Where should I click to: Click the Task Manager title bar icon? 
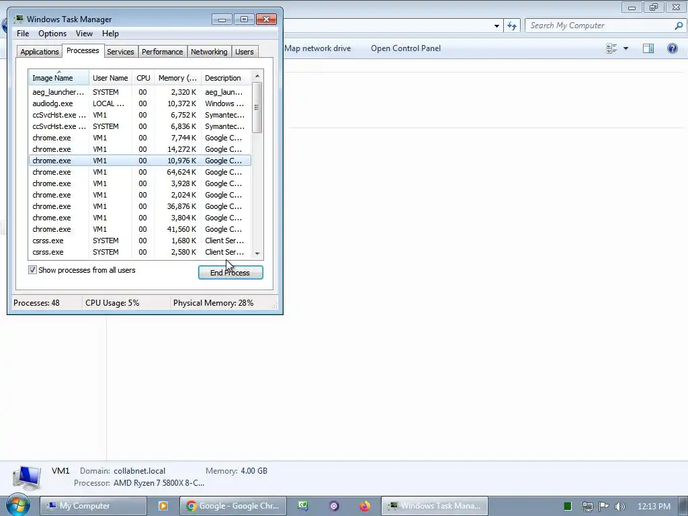coord(19,19)
